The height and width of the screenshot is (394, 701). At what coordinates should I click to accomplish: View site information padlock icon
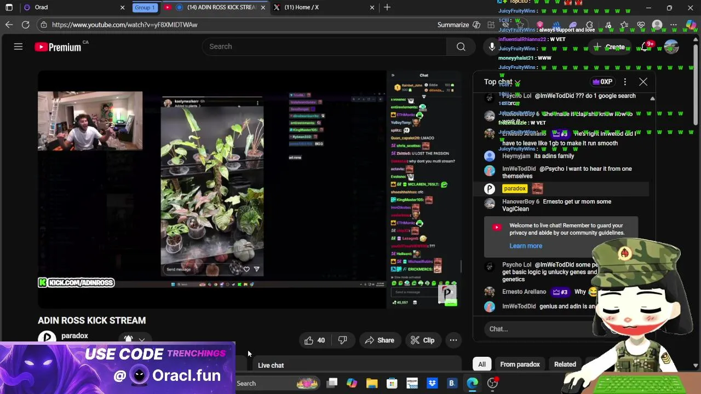pos(44,25)
